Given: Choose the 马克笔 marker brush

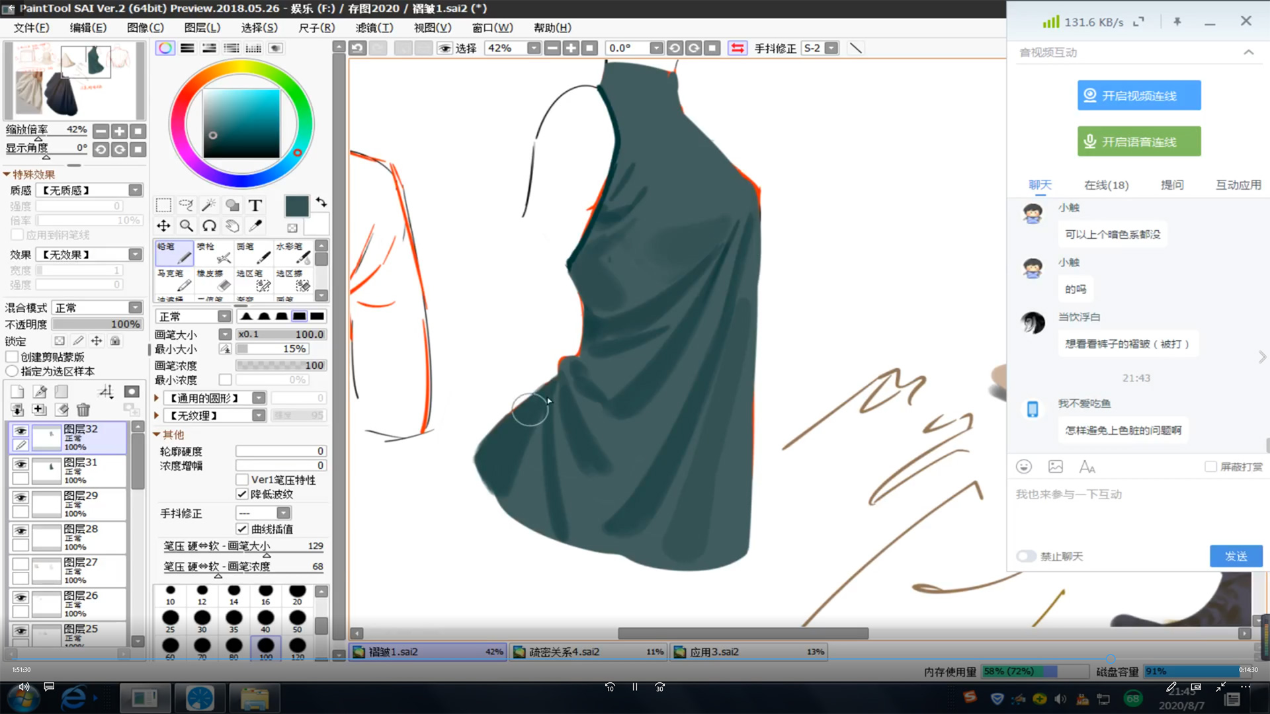Looking at the screenshot, I should coord(174,281).
